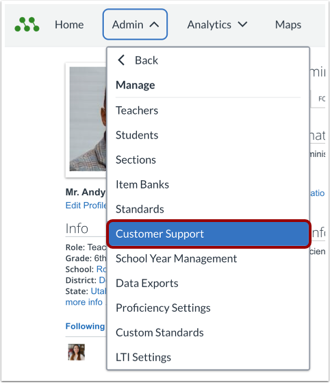Open Item Banks menu entry

(x=208, y=184)
